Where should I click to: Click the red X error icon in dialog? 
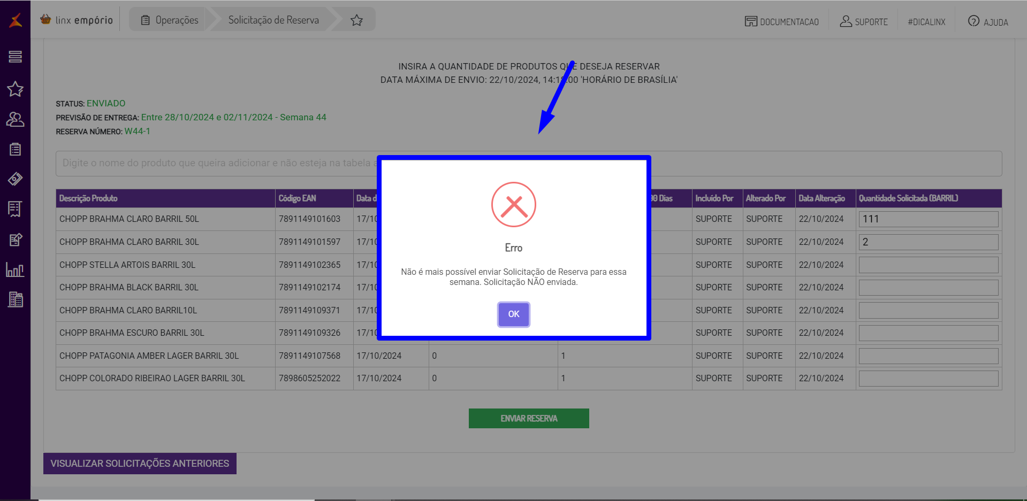[x=514, y=204]
